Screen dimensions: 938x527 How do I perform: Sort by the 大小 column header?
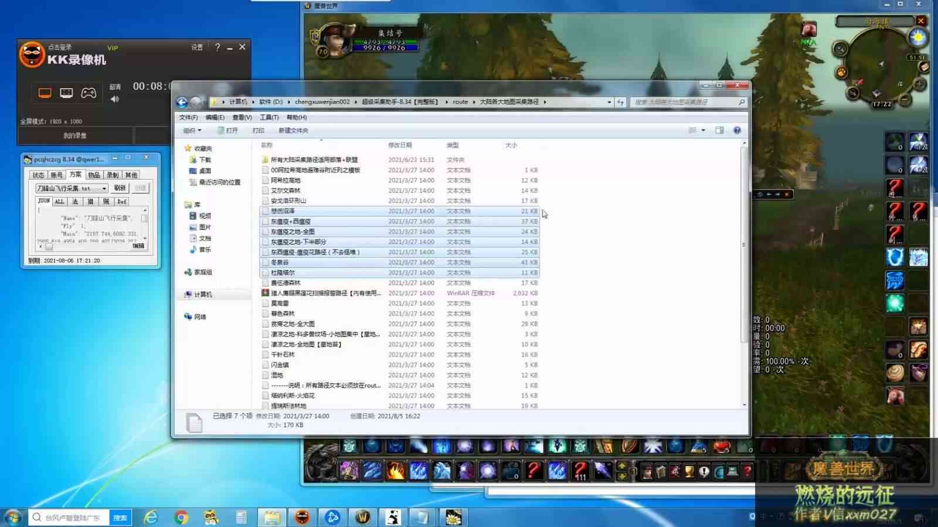click(511, 145)
